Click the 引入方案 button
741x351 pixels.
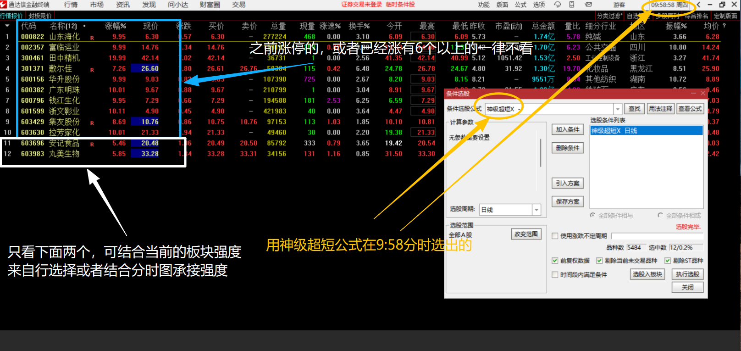pyautogui.click(x=568, y=183)
